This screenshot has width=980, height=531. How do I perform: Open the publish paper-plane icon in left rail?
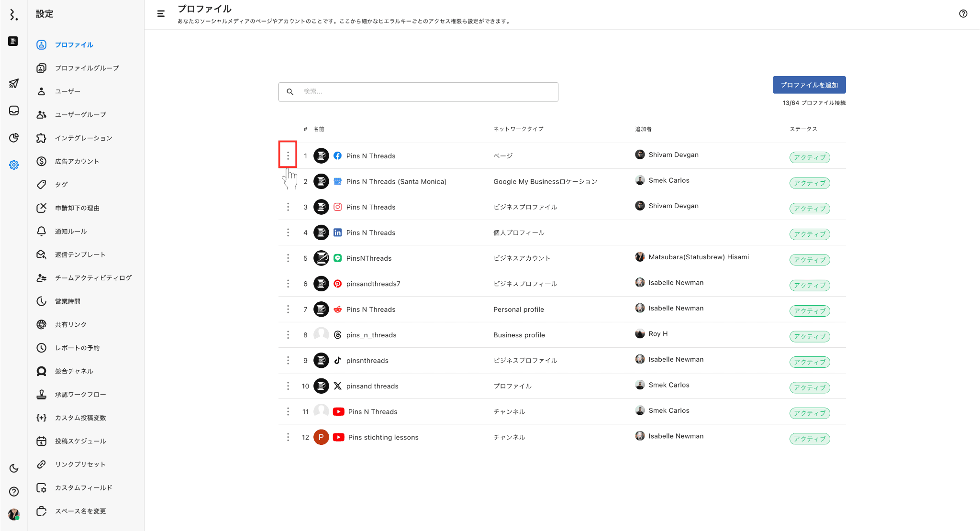pos(14,83)
